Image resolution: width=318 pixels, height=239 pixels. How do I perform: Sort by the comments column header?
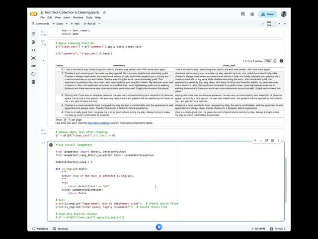click(119, 65)
